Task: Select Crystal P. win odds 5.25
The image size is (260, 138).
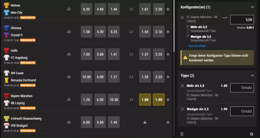Action: click(x=114, y=32)
